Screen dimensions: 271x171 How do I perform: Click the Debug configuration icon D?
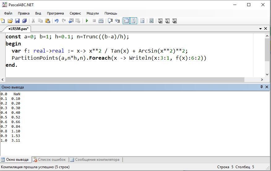click(160, 21)
